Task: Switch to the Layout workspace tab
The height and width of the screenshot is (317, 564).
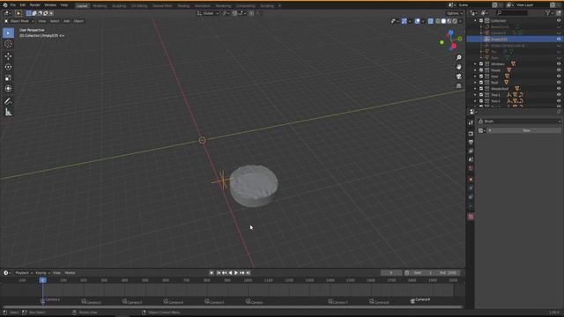Action: click(x=82, y=6)
